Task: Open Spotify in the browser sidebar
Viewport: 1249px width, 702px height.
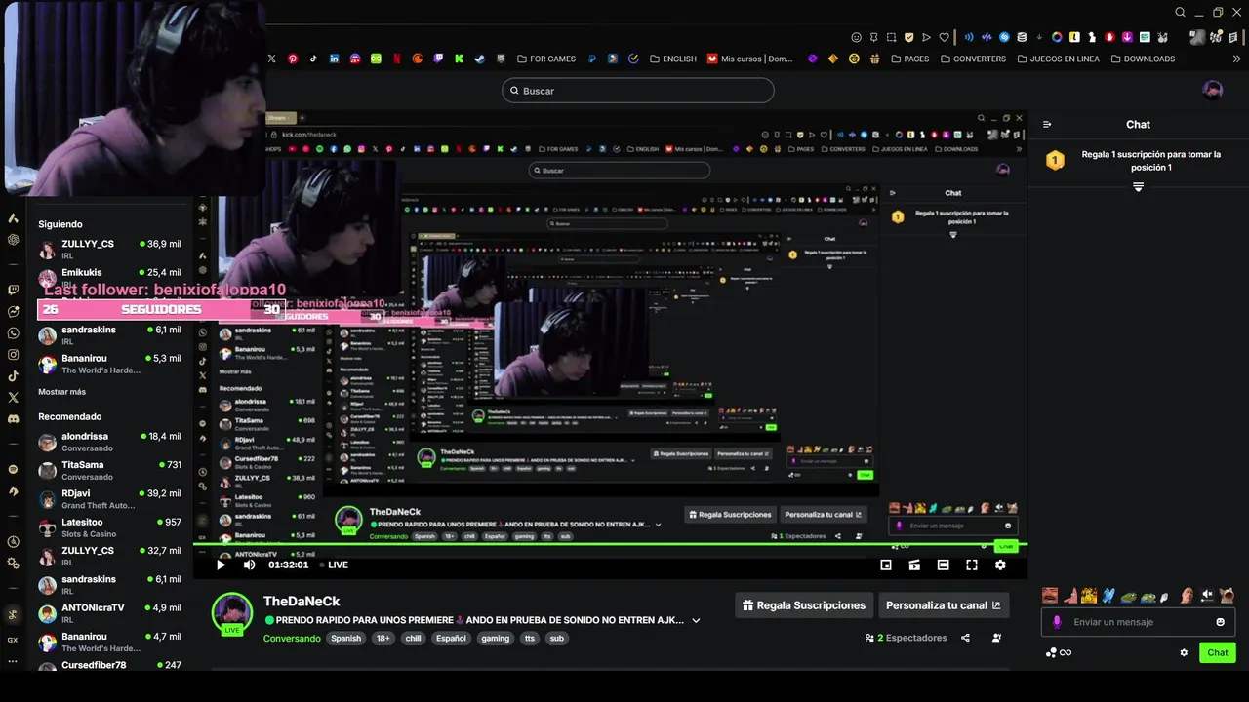Action: (13, 469)
